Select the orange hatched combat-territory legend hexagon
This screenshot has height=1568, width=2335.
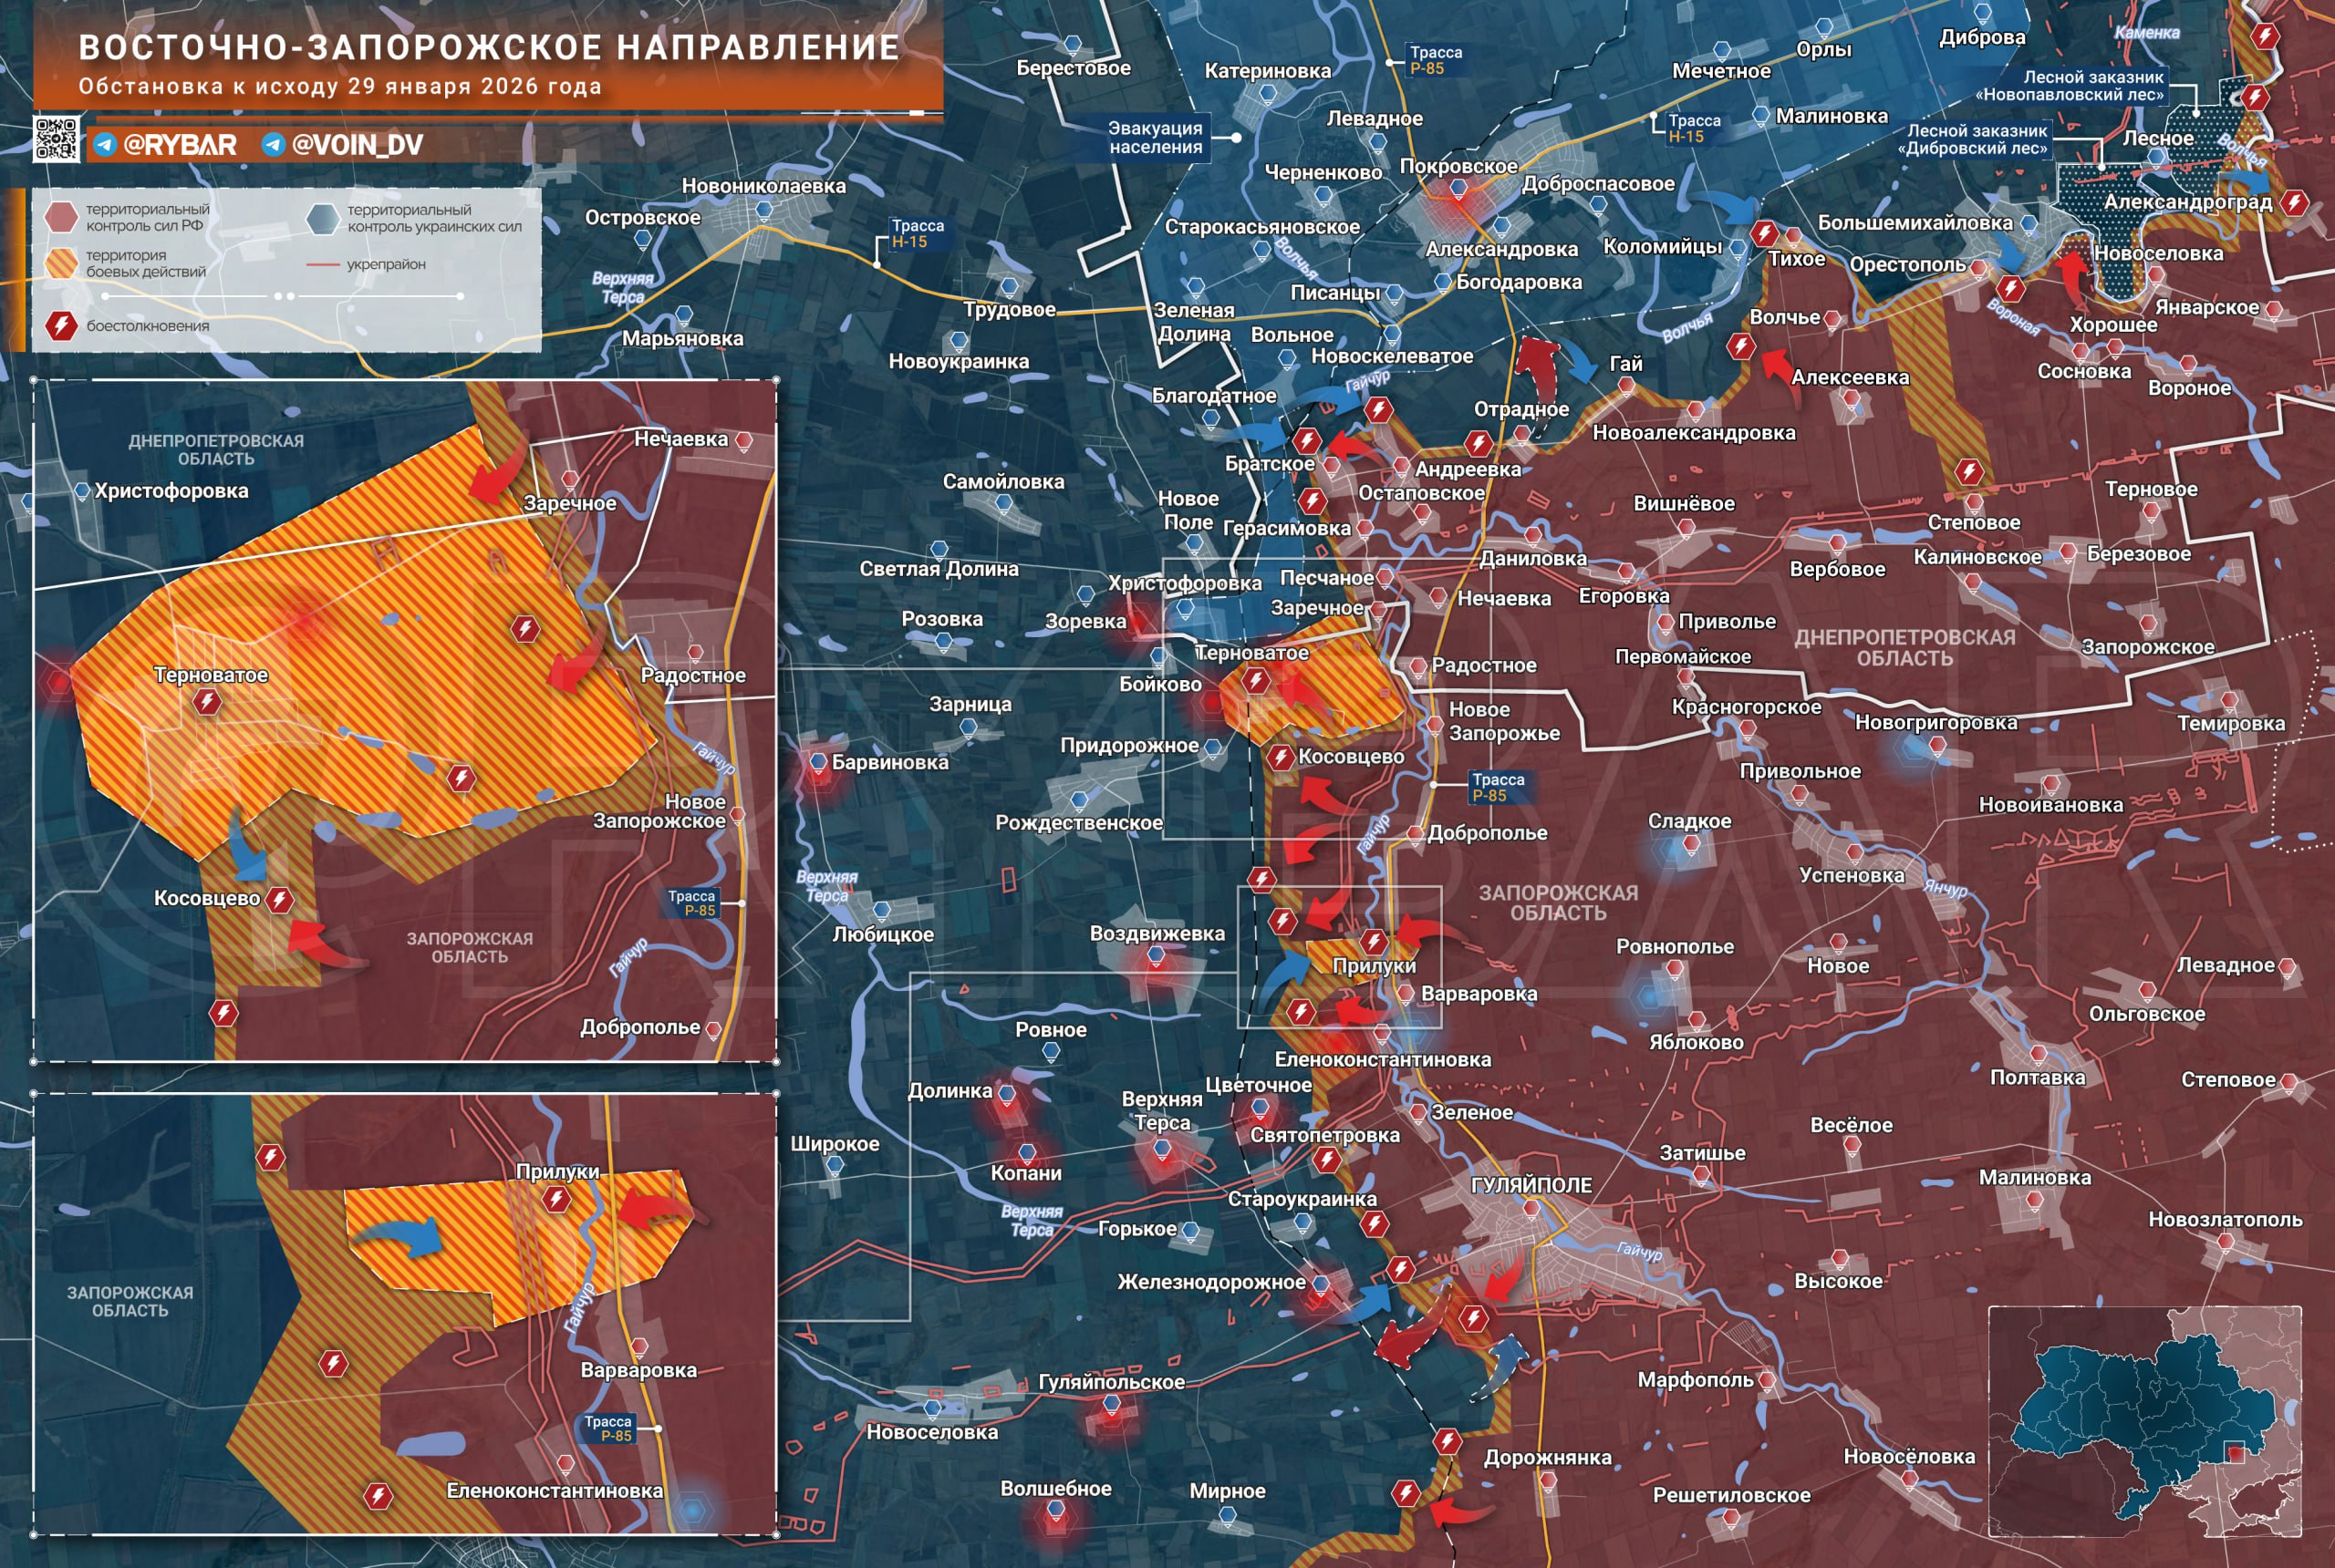tap(61, 263)
